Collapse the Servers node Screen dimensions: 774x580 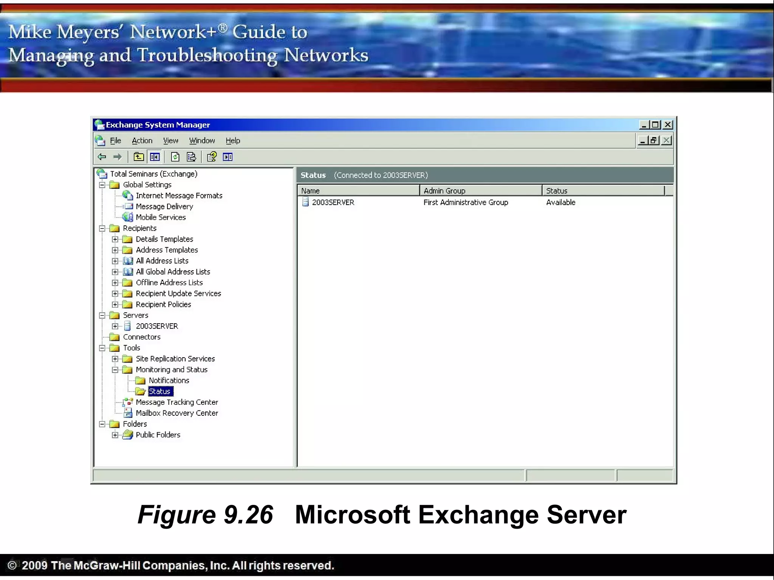tap(102, 315)
